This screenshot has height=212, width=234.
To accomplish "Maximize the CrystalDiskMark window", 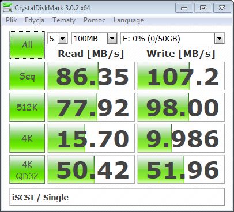I will tap(203, 8).
